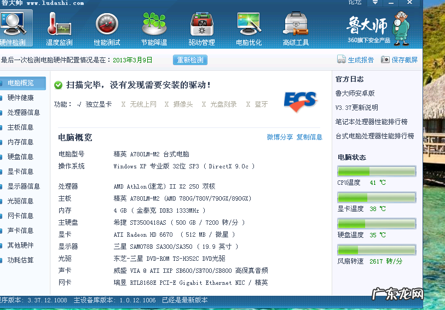This screenshot has width=445, height=310.
Task: Click the 东芝-三星 DVD-ROM drive value
Action: (x=170, y=259)
